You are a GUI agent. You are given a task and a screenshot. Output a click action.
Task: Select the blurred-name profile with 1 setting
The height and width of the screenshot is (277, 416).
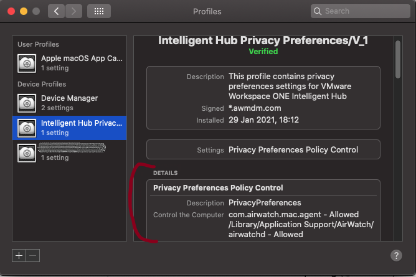70,153
